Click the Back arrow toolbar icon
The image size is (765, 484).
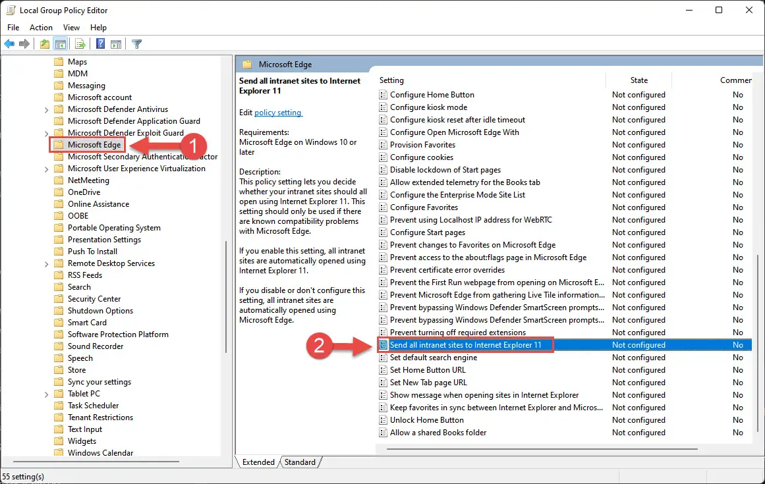9,44
